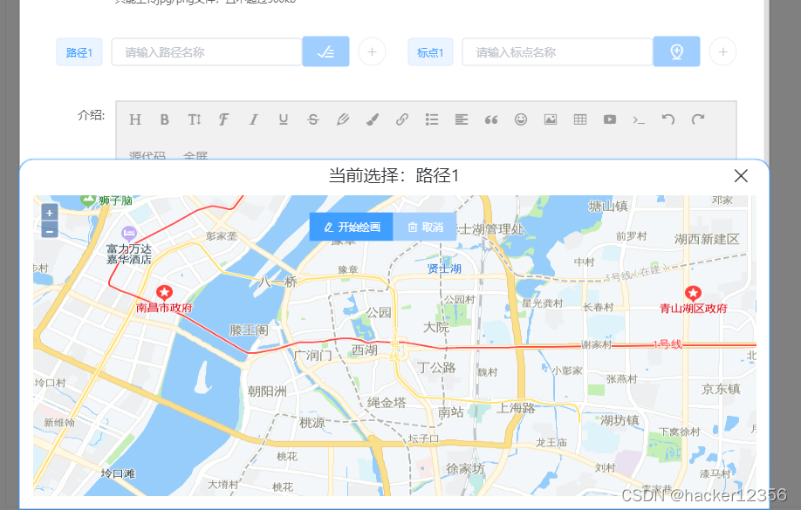Embed a video using the video icon
The height and width of the screenshot is (510, 801).
pyautogui.click(x=609, y=119)
